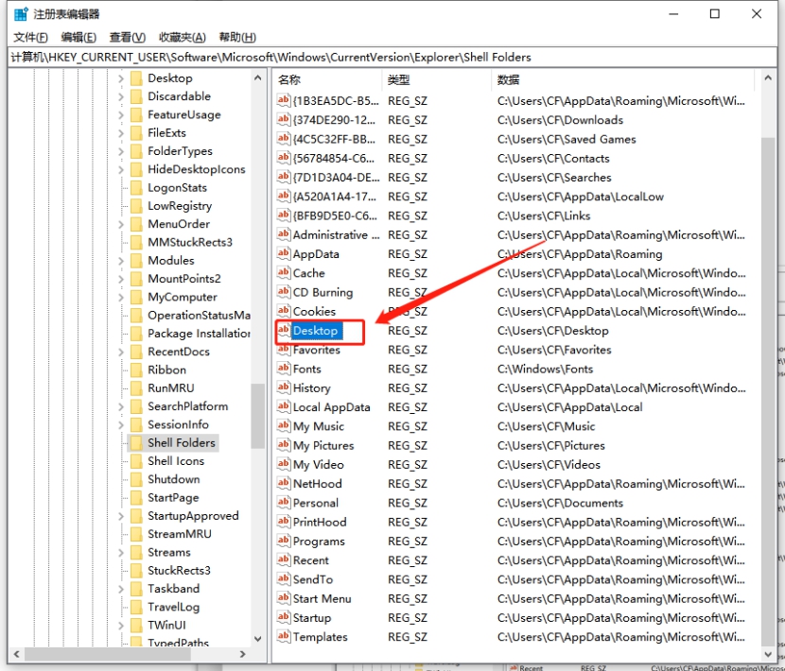Screen dimensions: 785x671
Task: Select the Desktop value name
Action: click(315, 330)
